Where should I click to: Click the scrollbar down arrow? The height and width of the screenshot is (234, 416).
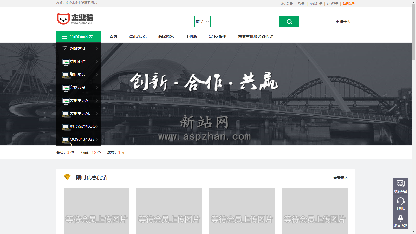[x=414, y=232]
